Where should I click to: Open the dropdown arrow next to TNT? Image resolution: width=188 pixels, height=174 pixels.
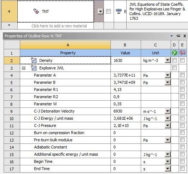click(x=100, y=12)
